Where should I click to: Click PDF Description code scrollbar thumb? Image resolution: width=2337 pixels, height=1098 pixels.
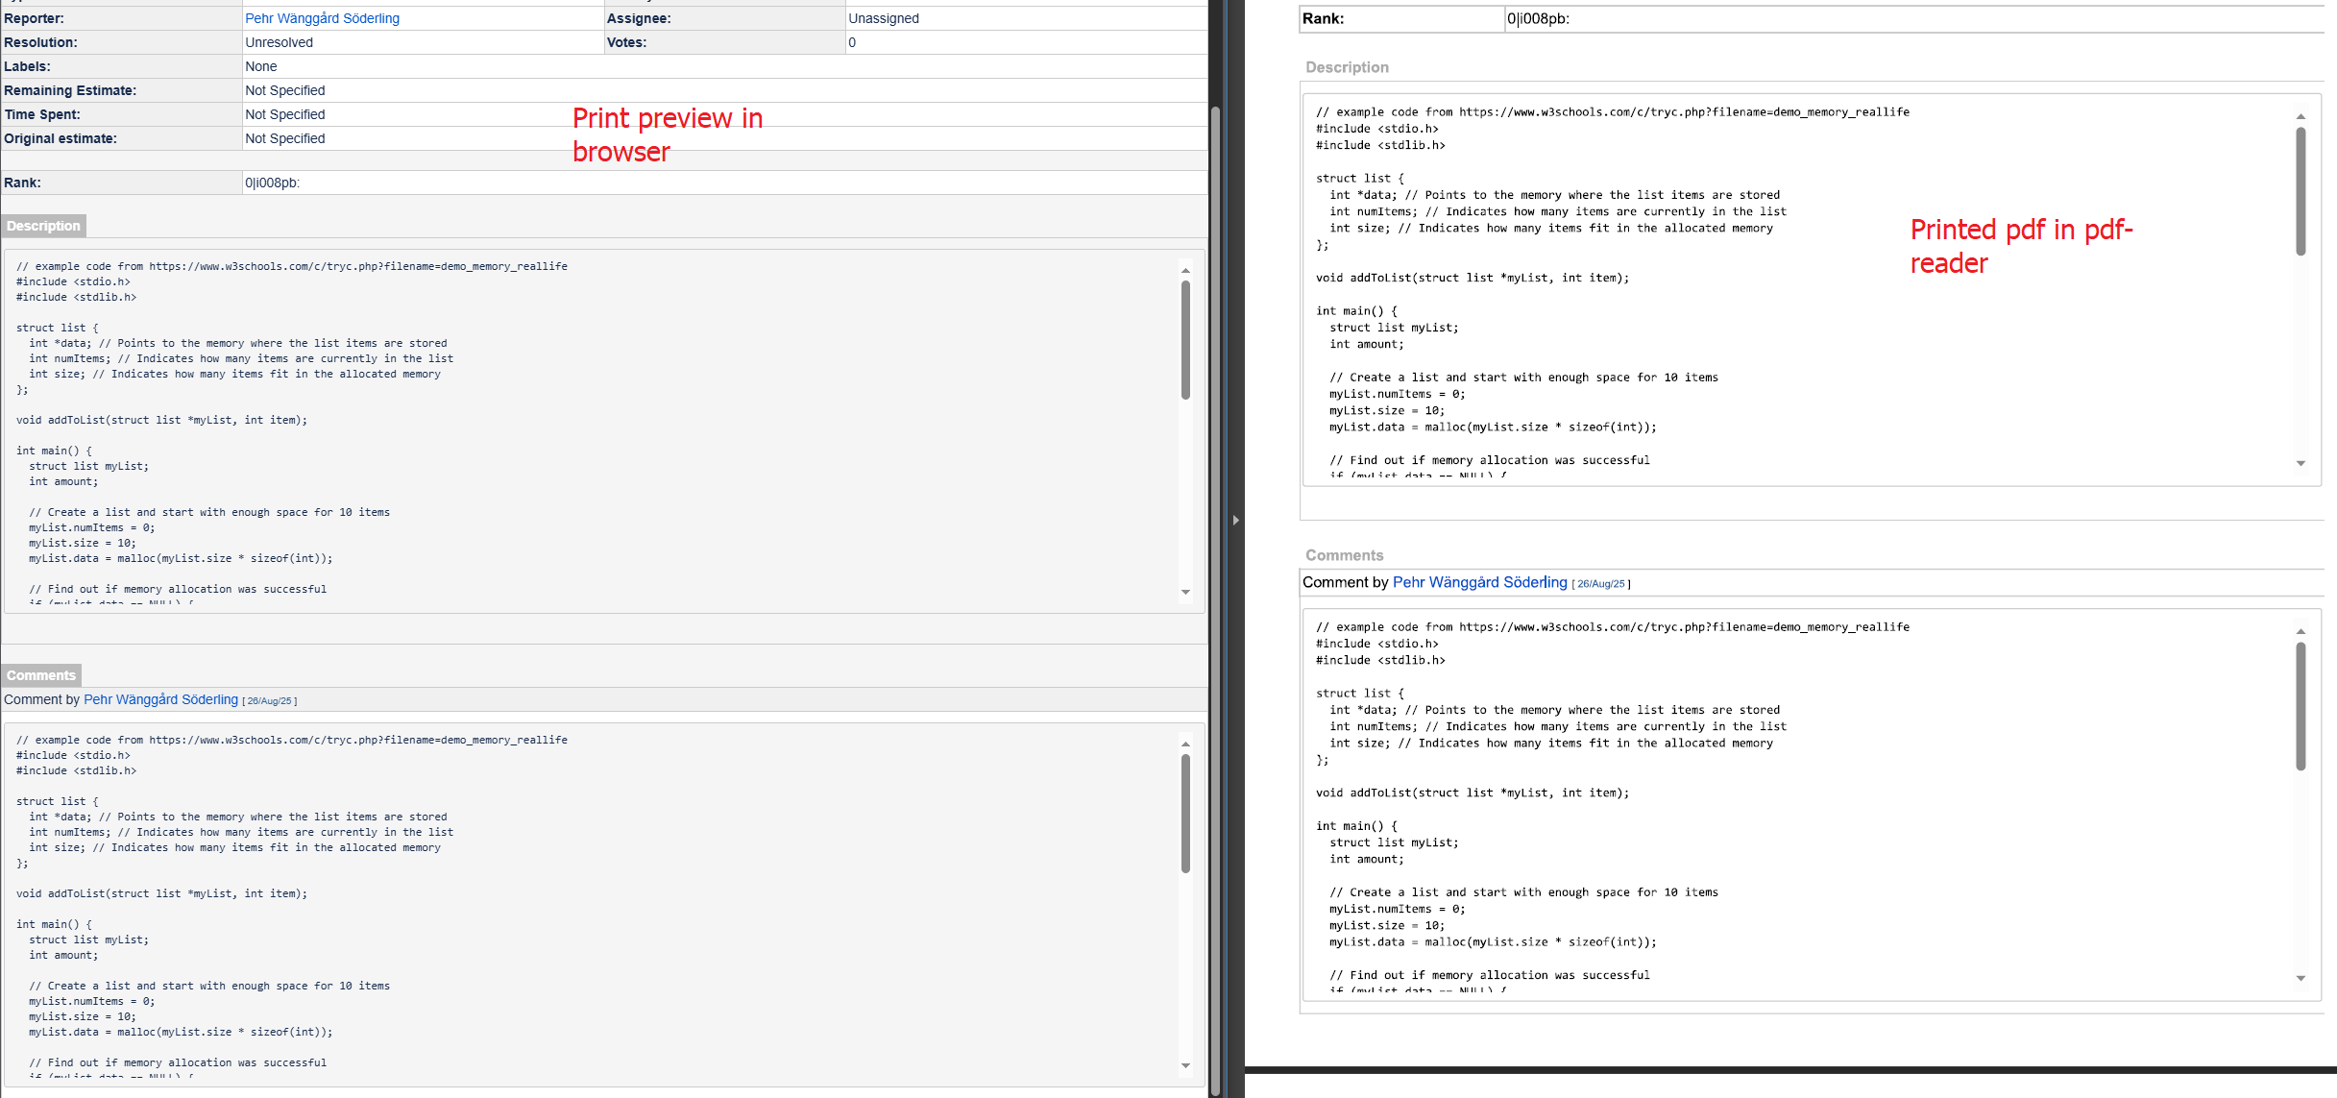(2300, 192)
